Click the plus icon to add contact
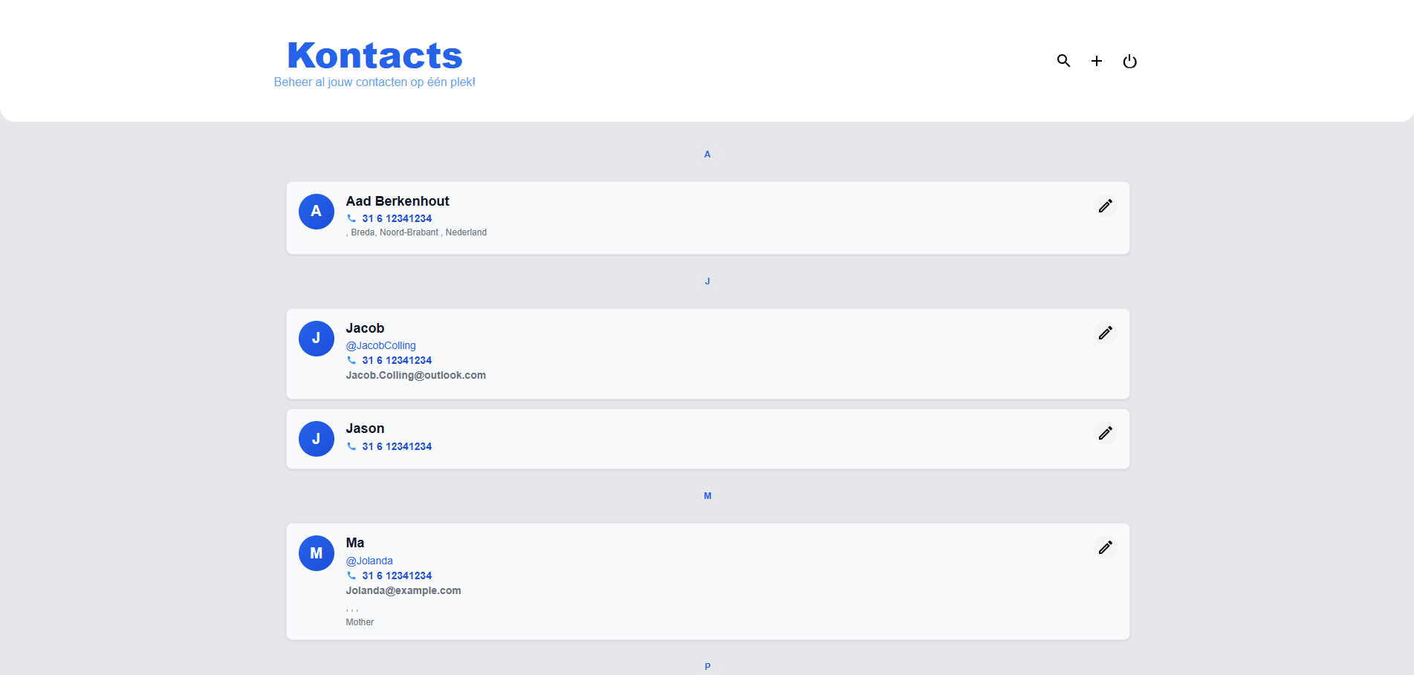 click(x=1096, y=61)
